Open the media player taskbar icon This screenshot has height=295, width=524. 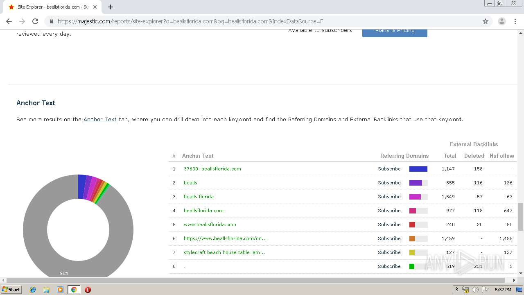(60, 290)
